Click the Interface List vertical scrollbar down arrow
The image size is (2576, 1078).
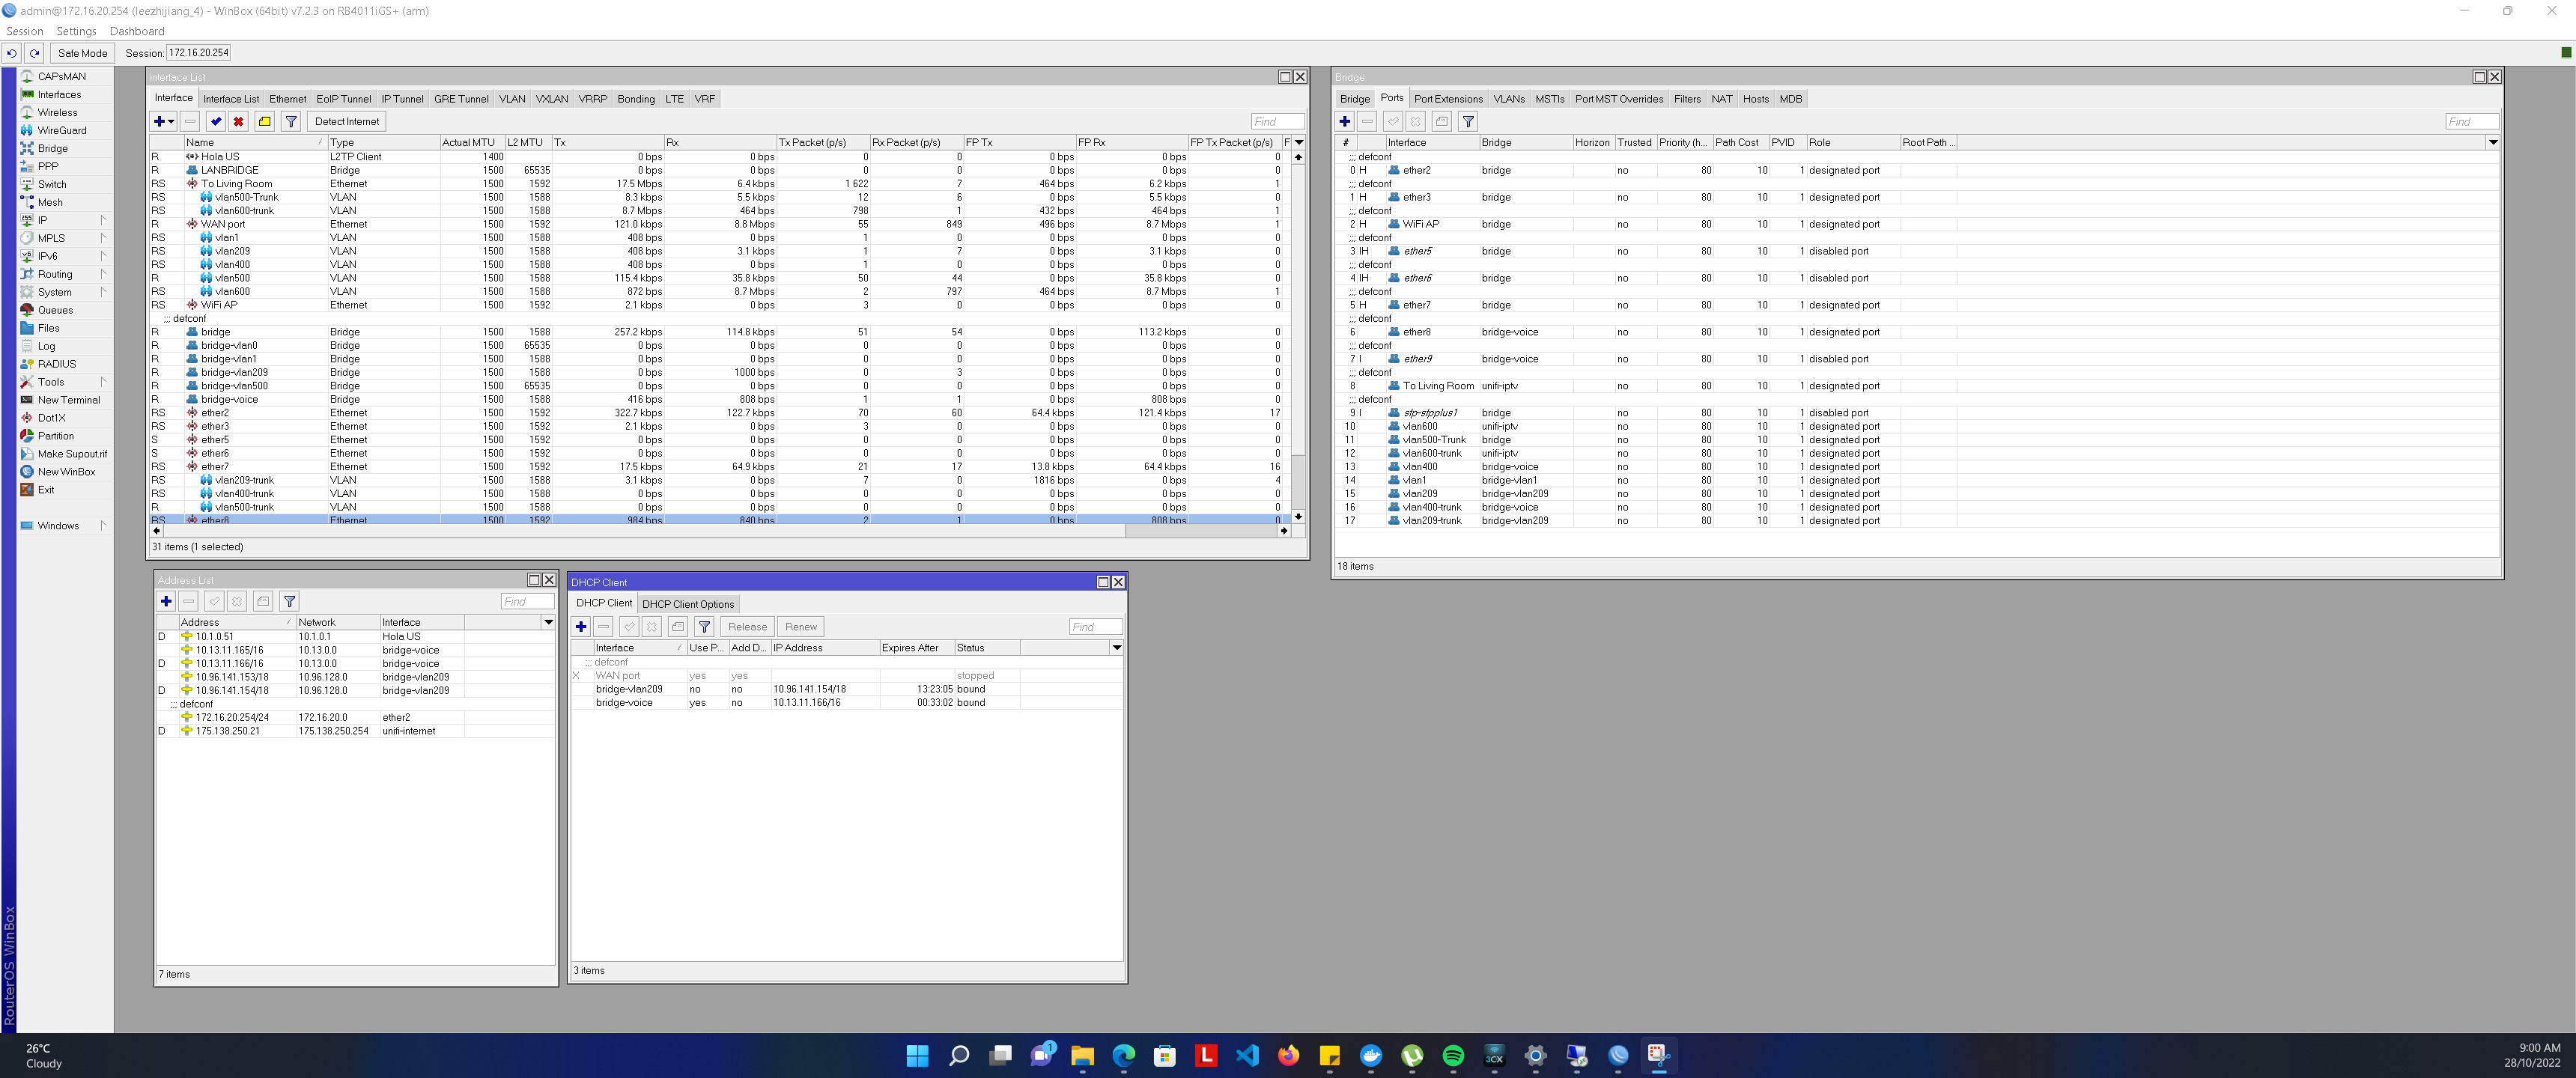coord(1298,517)
